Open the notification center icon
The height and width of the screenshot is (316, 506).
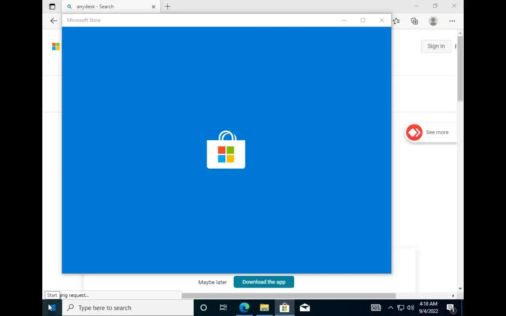pyautogui.click(x=451, y=308)
